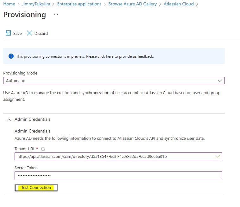Collapse the Admin Credentials section chevron

(9, 120)
